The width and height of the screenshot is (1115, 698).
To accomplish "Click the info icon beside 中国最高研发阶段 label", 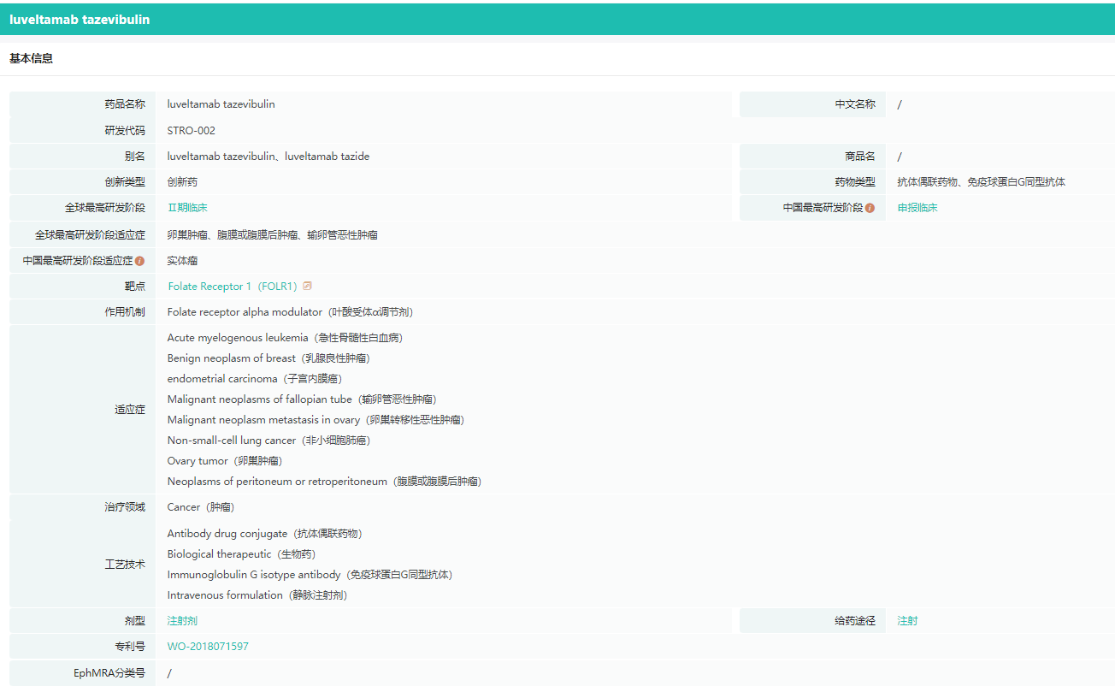I will pyautogui.click(x=870, y=208).
